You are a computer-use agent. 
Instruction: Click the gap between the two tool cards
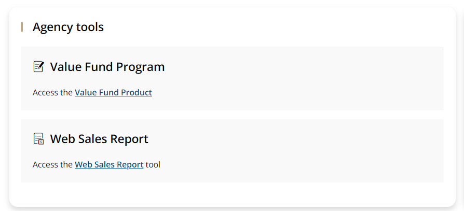point(232,115)
